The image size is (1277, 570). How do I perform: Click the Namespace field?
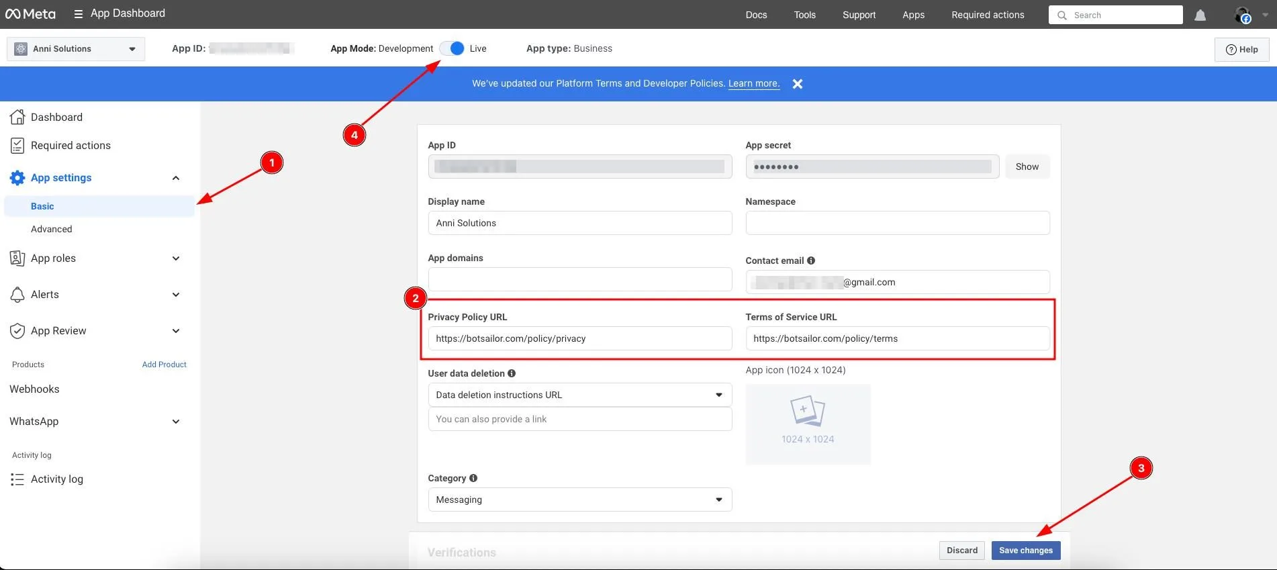tap(898, 223)
